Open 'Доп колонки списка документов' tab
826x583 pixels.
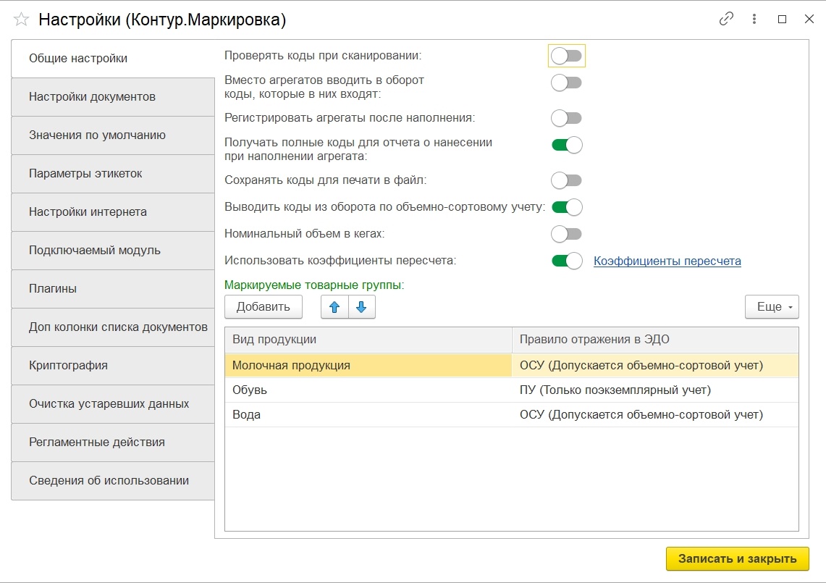pyautogui.click(x=113, y=327)
